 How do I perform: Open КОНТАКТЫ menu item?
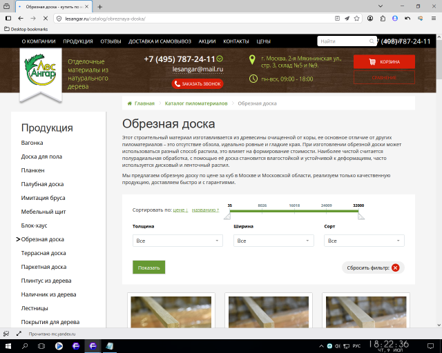click(236, 41)
